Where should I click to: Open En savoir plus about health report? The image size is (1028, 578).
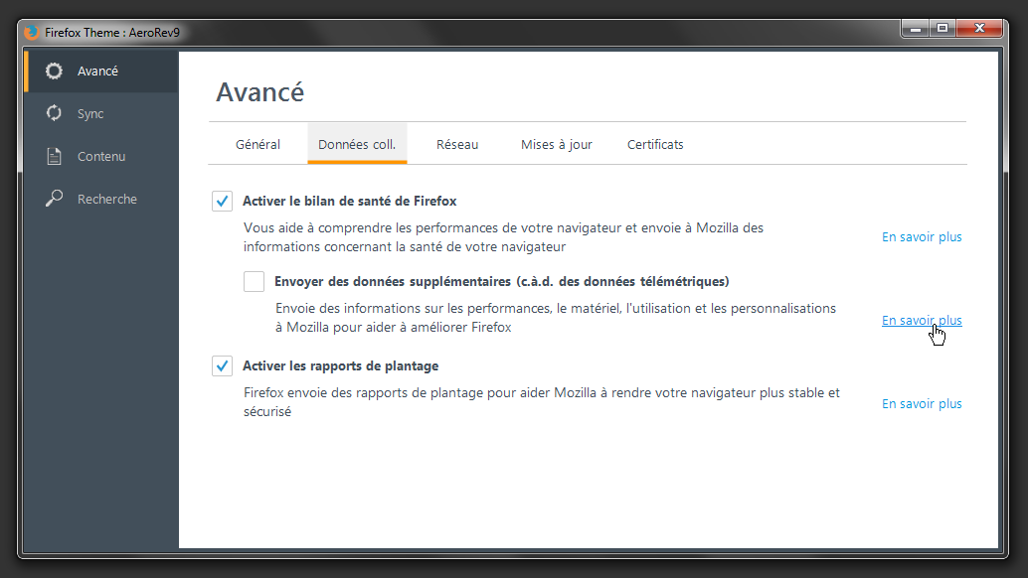tap(921, 236)
